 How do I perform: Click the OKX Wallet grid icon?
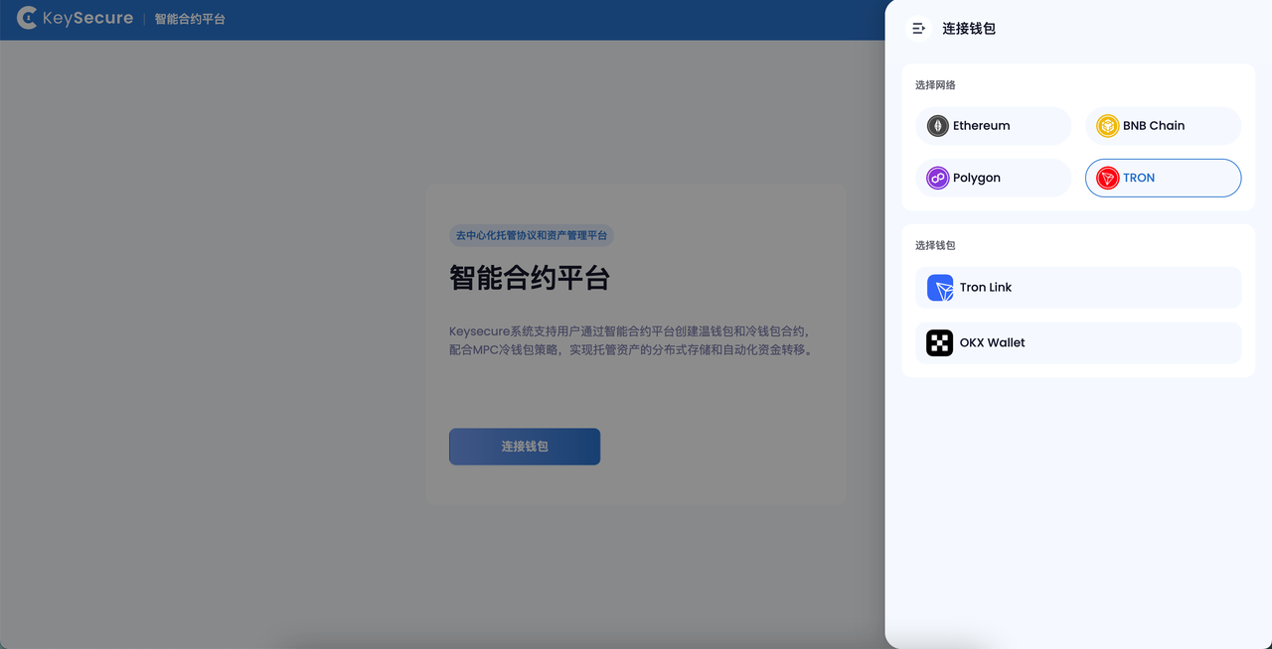pos(939,342)
